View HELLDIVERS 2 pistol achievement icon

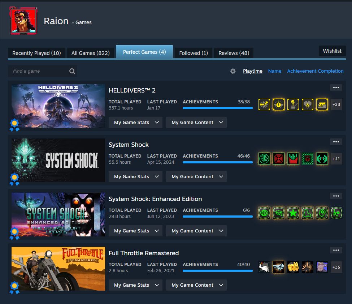322,104
